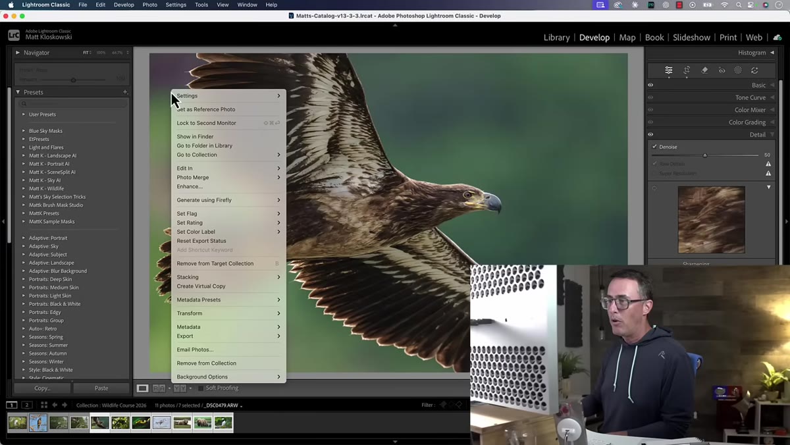This screenshot has height=445, width=790.
Task: Select the last filmstrip thumbnail
Action: 223,423
